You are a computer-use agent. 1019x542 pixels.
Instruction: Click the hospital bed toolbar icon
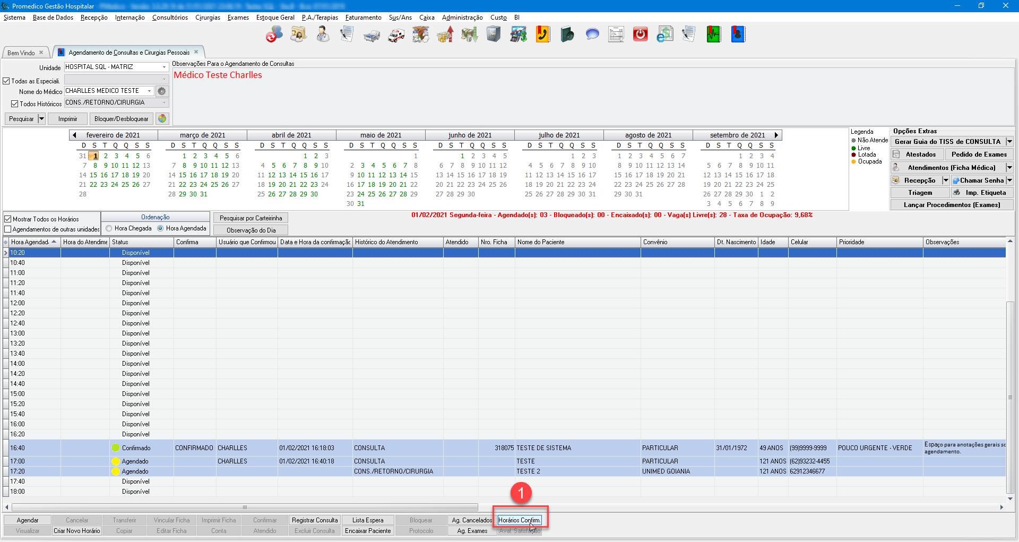click(372, 35)
